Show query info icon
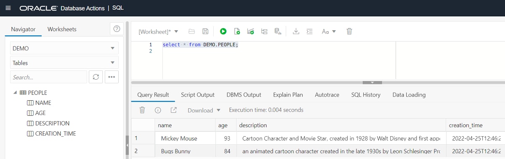Viewport: 505px width, 159px height. pos(158,110)
